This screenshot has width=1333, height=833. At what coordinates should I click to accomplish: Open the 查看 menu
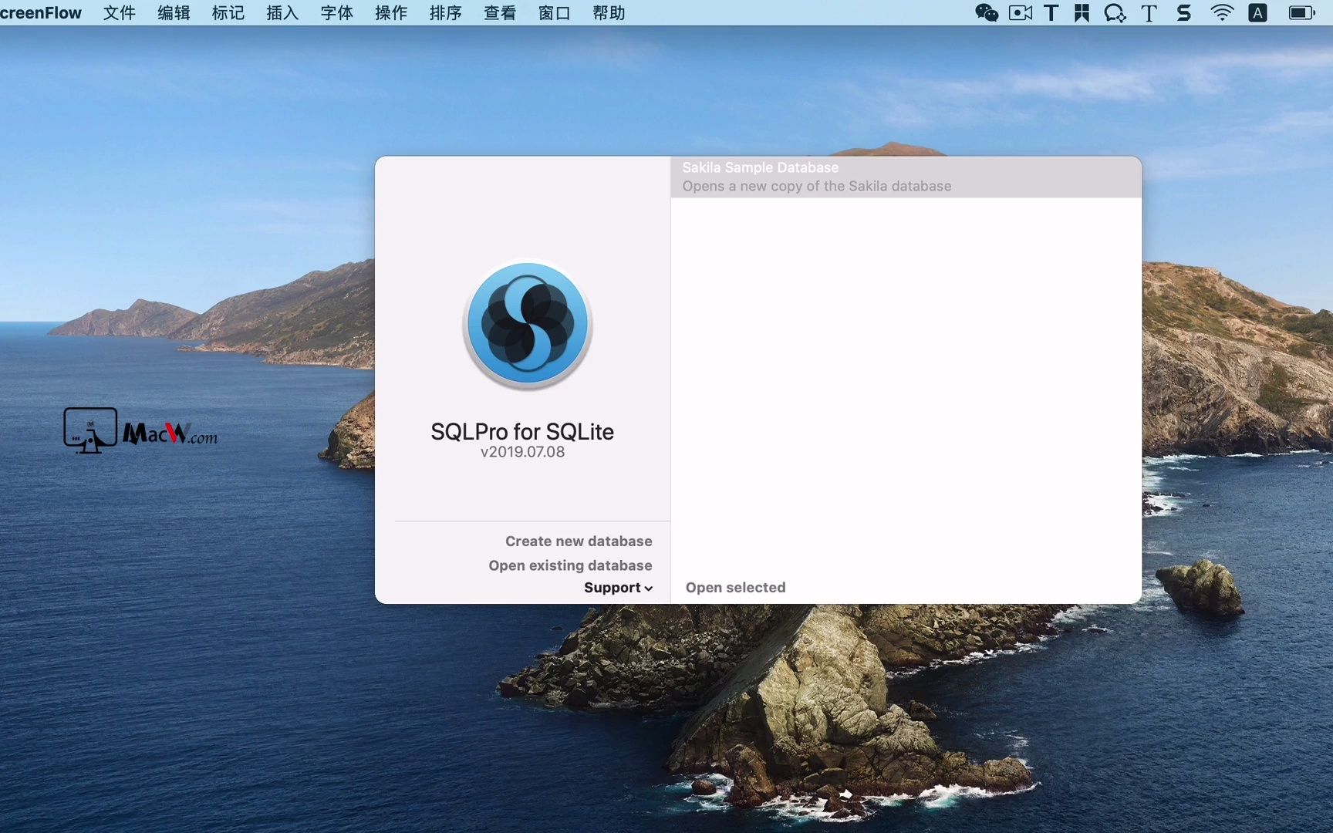pyautogui.click(x=500, y=13)
